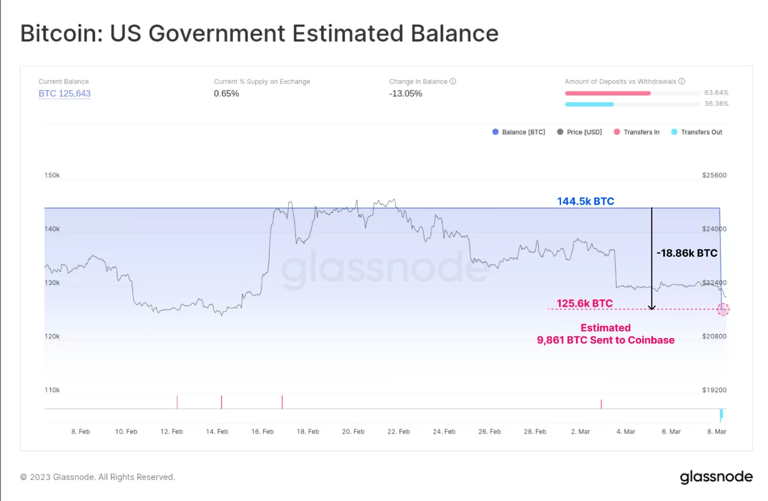Click the blue Balance [BTC] legend dot
Image resolution: width=768 pixels, height=501 pixels.
click(495, 132)
